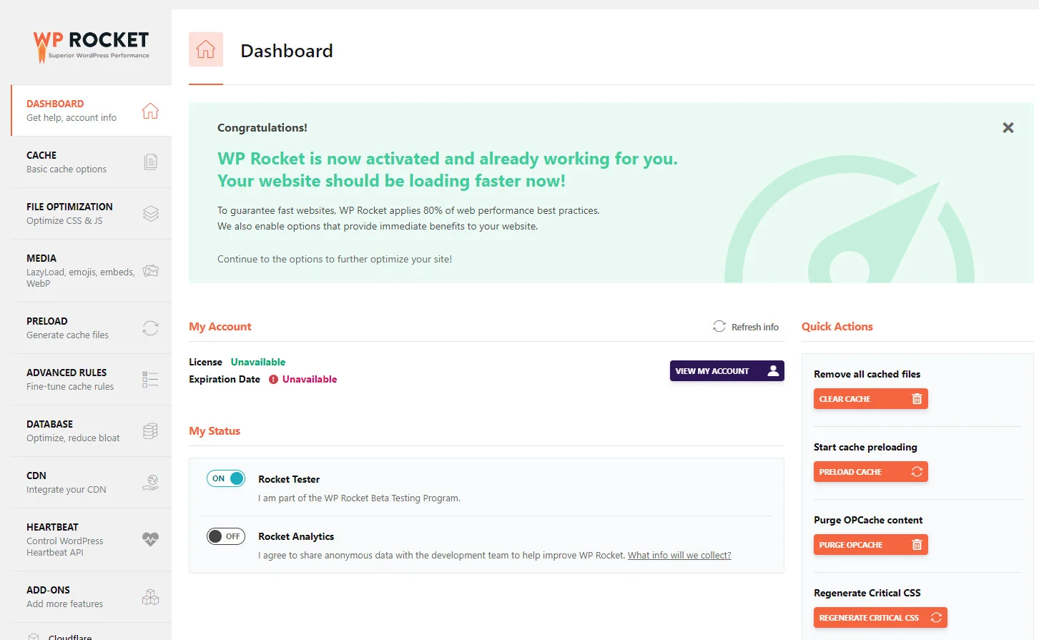Click the Dashboard page title
Image resolution: width=1039 pixels, height=640 pixels.
click(x=287, y=51)
